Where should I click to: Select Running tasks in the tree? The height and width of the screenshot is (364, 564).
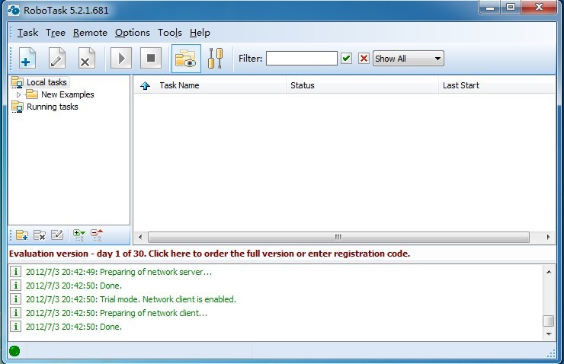point(52,107)
